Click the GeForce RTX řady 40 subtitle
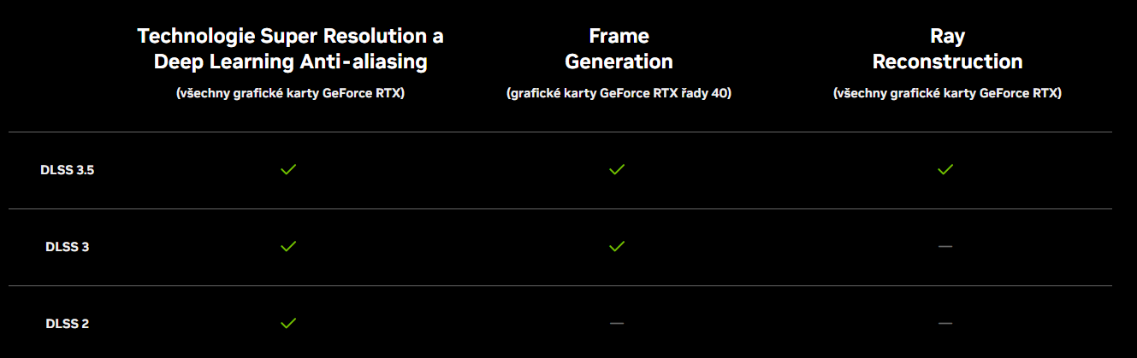 tap(619, 93)
